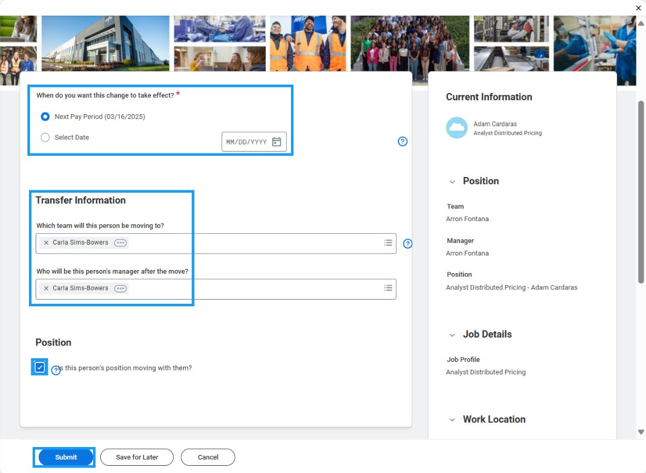Uncheck position moving with them checkbox

pyautogui.click(x=39, y=367)
